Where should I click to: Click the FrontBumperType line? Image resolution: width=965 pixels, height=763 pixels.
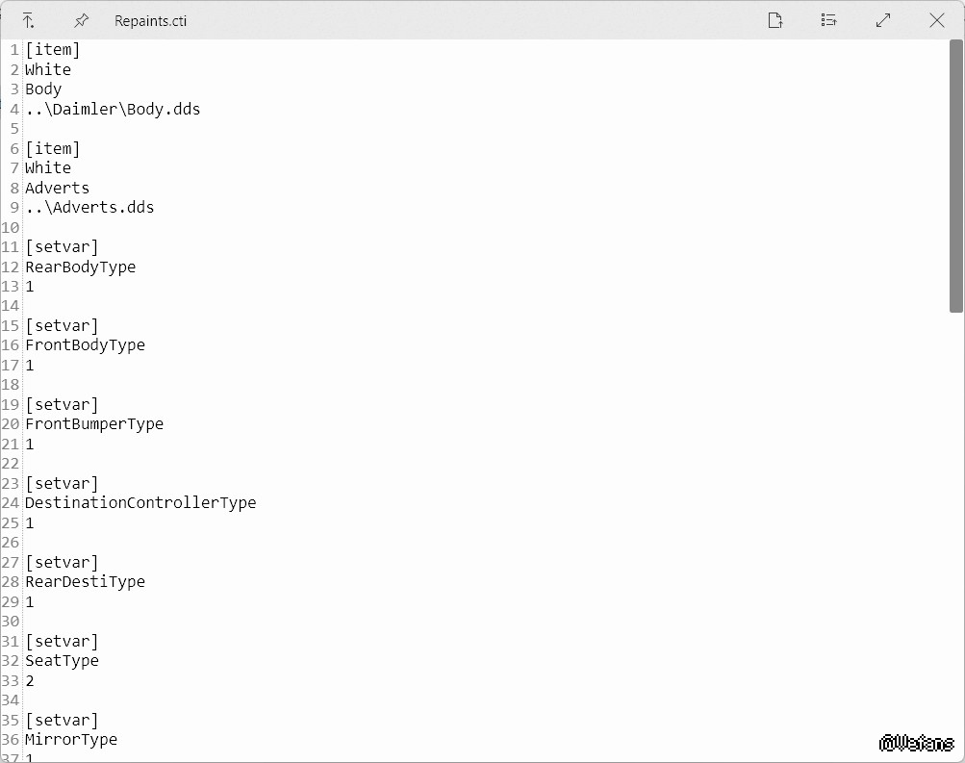94,423
